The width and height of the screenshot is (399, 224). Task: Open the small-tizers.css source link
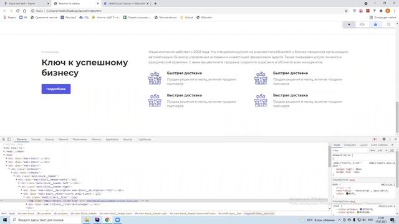pyautogui.click(x=382, y=163)
